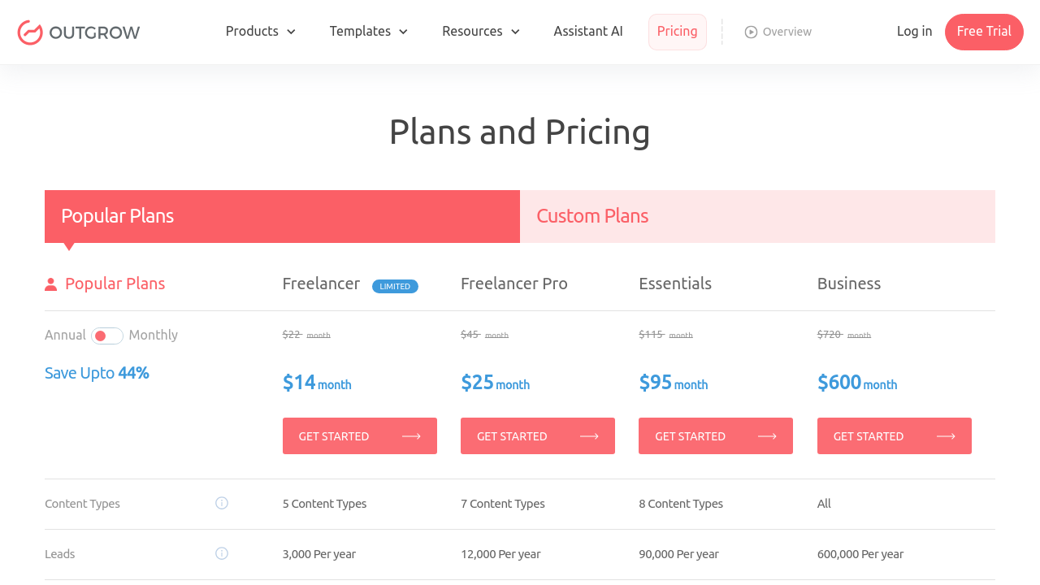Image resolution: width=1040 pixels, height=585 pixels.
Task: Click the Limited badge beside Freelancer
Action: click(395, 286)
